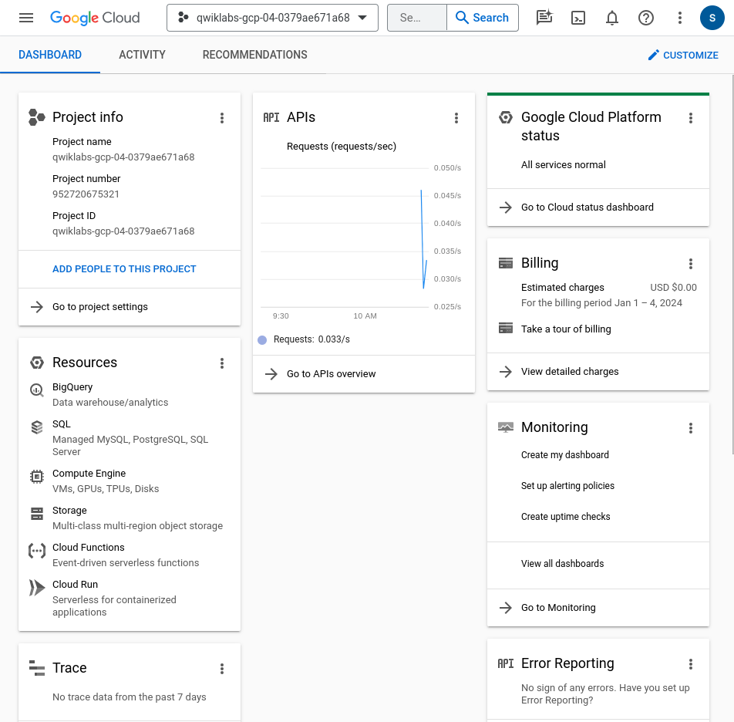This screenshot has width=734, height=722.
Task: Activate Cloud Shell terminal icon
Action: [578, 18]
